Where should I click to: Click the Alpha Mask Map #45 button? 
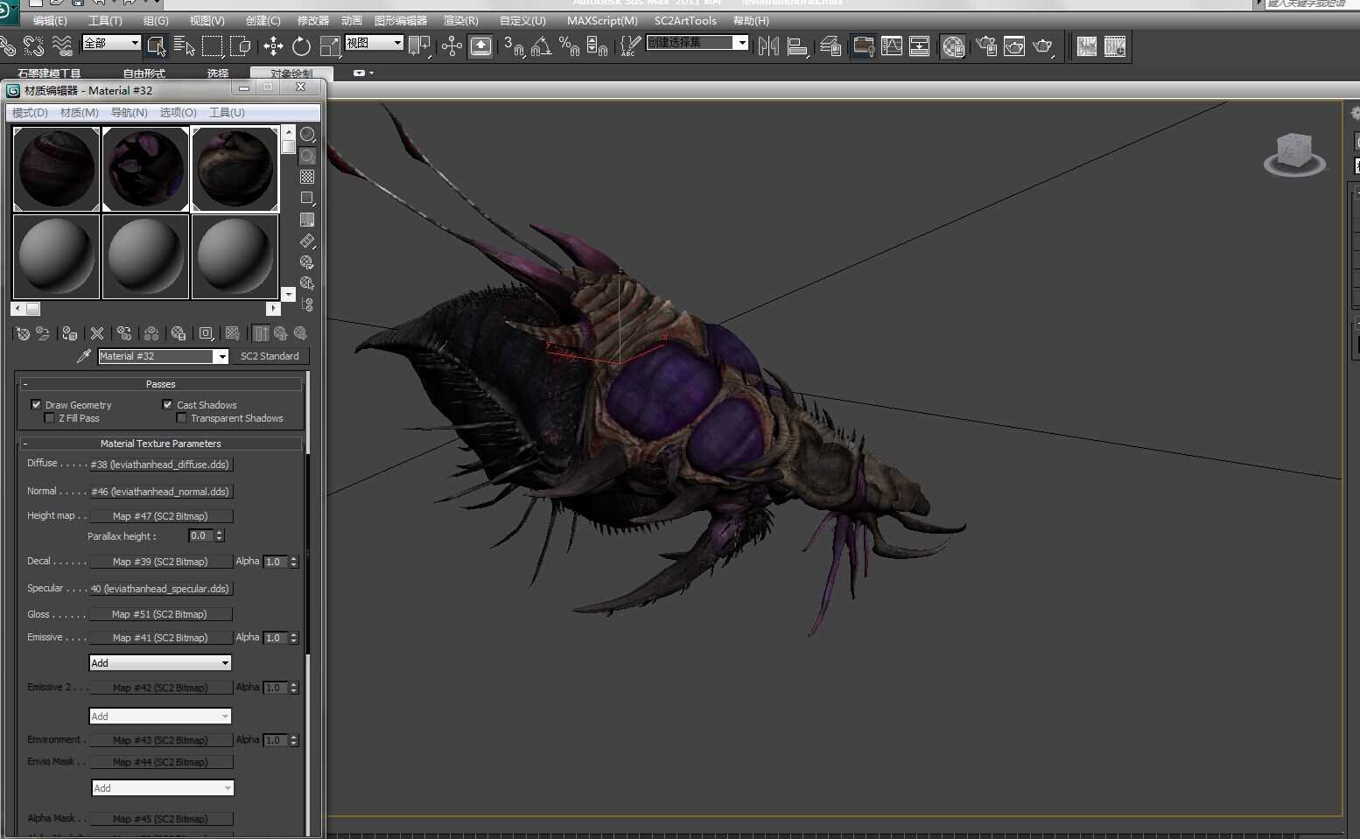pyautogui.click(x=161, y=819)
